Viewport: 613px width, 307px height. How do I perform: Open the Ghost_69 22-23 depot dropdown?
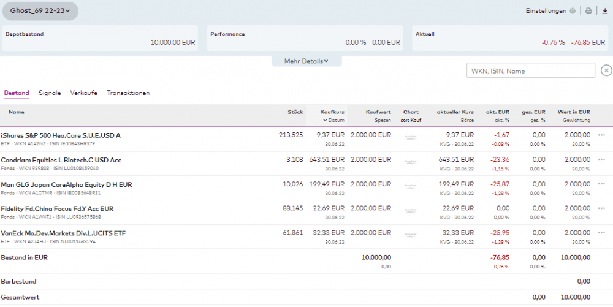click(x=40, y=11)
